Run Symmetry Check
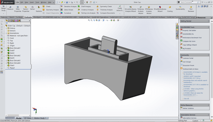 coord(104,6)
